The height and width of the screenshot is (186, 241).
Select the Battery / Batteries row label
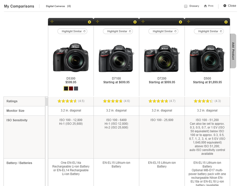point(19,163)
